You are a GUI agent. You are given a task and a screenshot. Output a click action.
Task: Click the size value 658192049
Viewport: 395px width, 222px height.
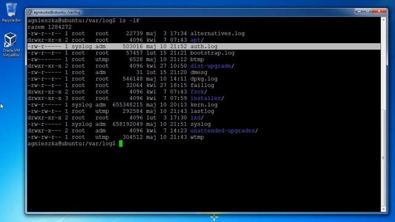click(x=128, y=124)
